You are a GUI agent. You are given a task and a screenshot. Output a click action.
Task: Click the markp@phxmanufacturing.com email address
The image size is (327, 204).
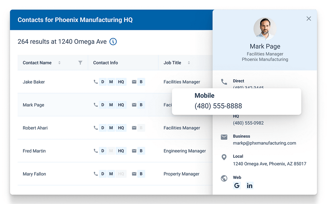click(x=264, y=143)
